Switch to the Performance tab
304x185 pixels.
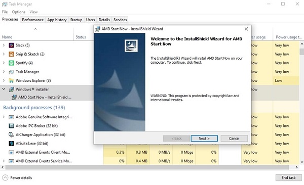[x=33, y=20]
